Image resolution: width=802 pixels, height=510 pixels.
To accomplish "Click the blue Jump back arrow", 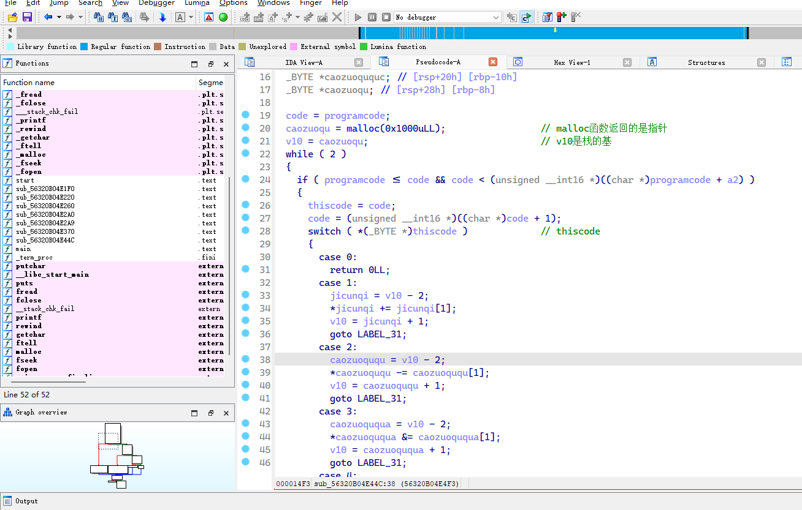I will (x=48, y=17).
